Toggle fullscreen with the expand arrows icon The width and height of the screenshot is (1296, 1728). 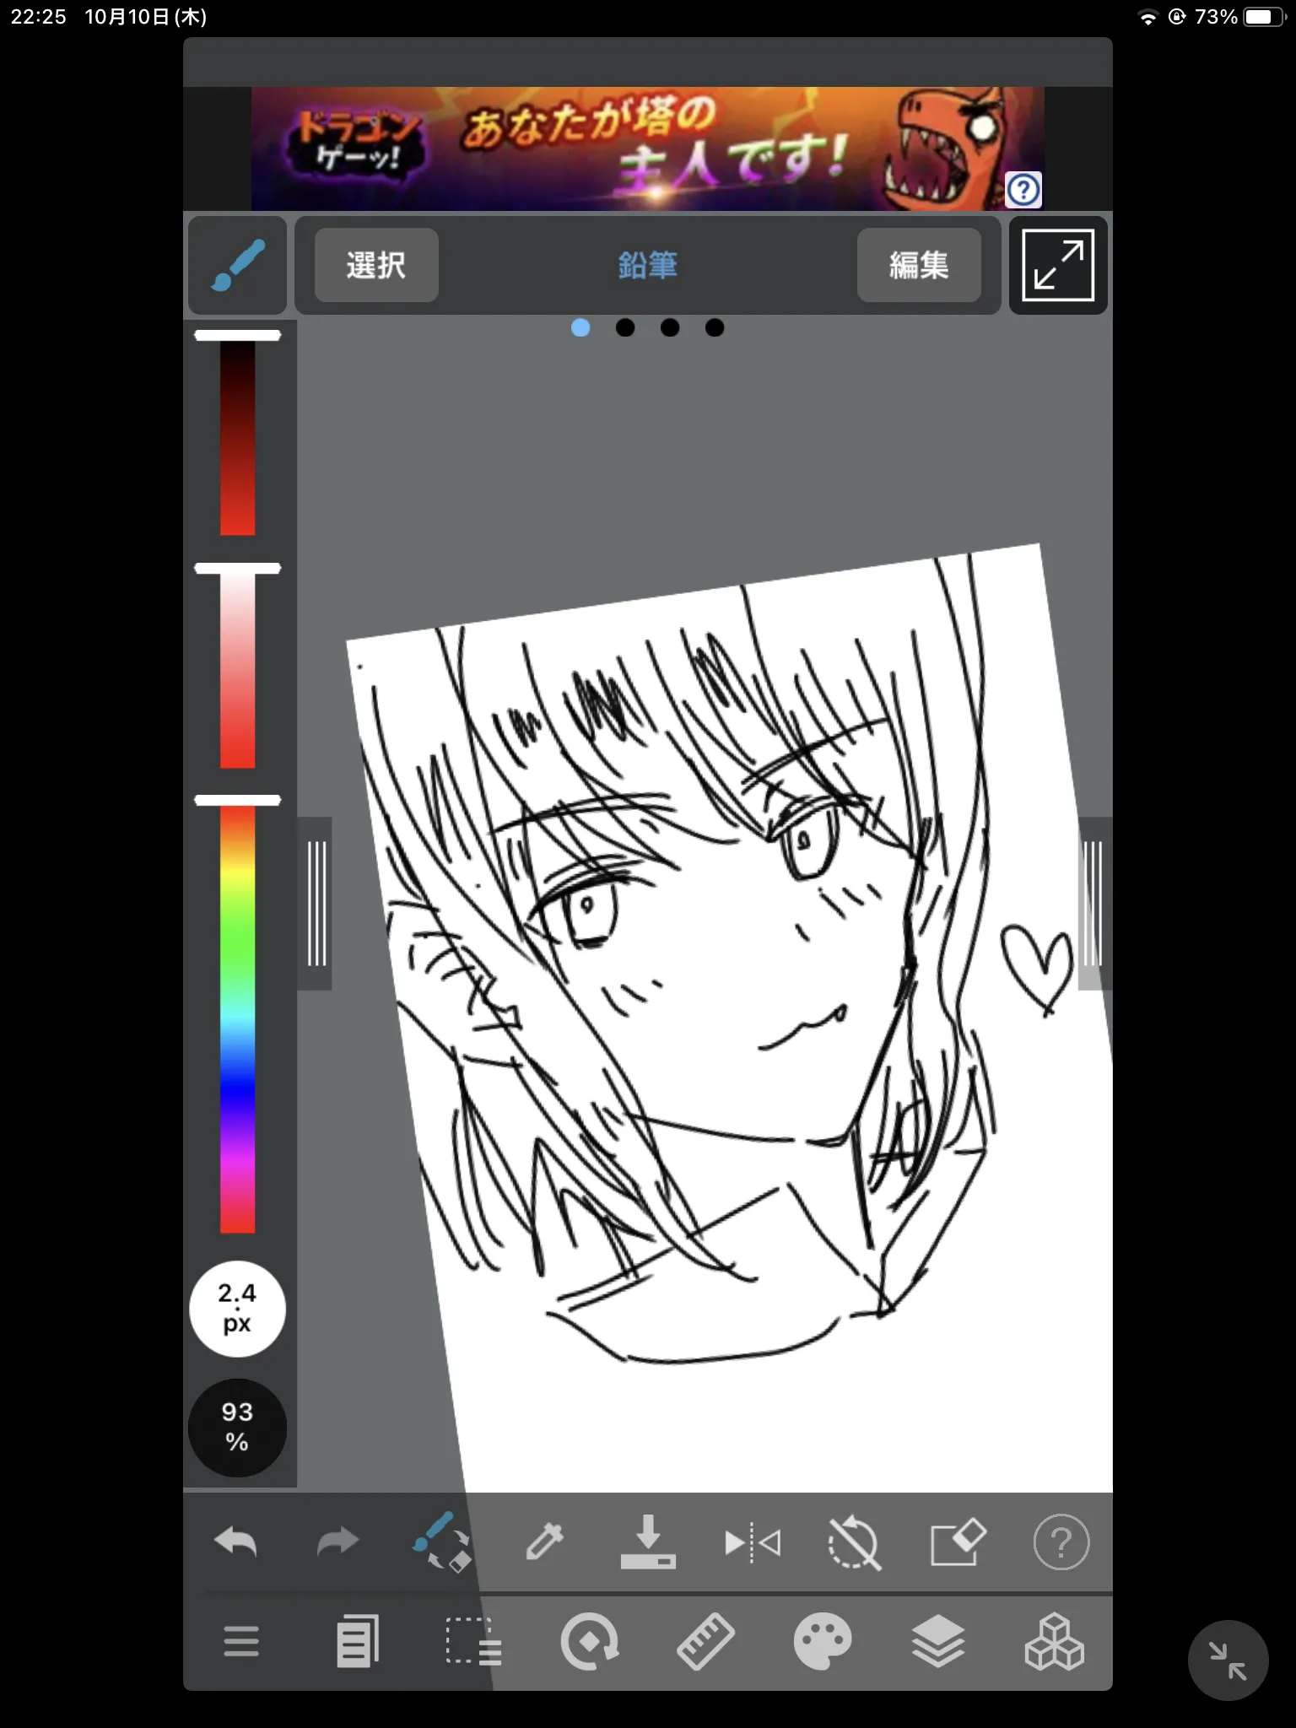click(x=1058, y=265)
